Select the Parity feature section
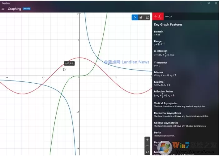The image size is (219, 156). (x=164, y=134)
